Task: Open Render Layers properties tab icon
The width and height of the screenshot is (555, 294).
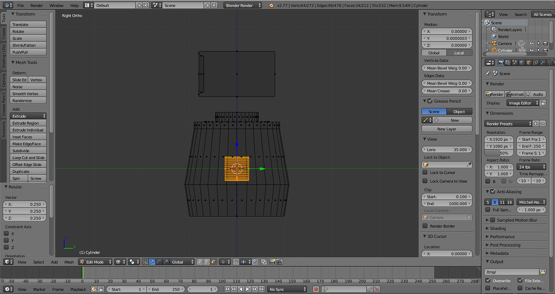Action: 508,62
